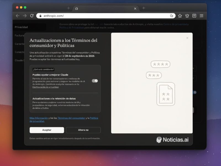This screenshot has width=221, height=166.
Task: Select the Claude item in the sidebar
Action: (x=19, y=60)
